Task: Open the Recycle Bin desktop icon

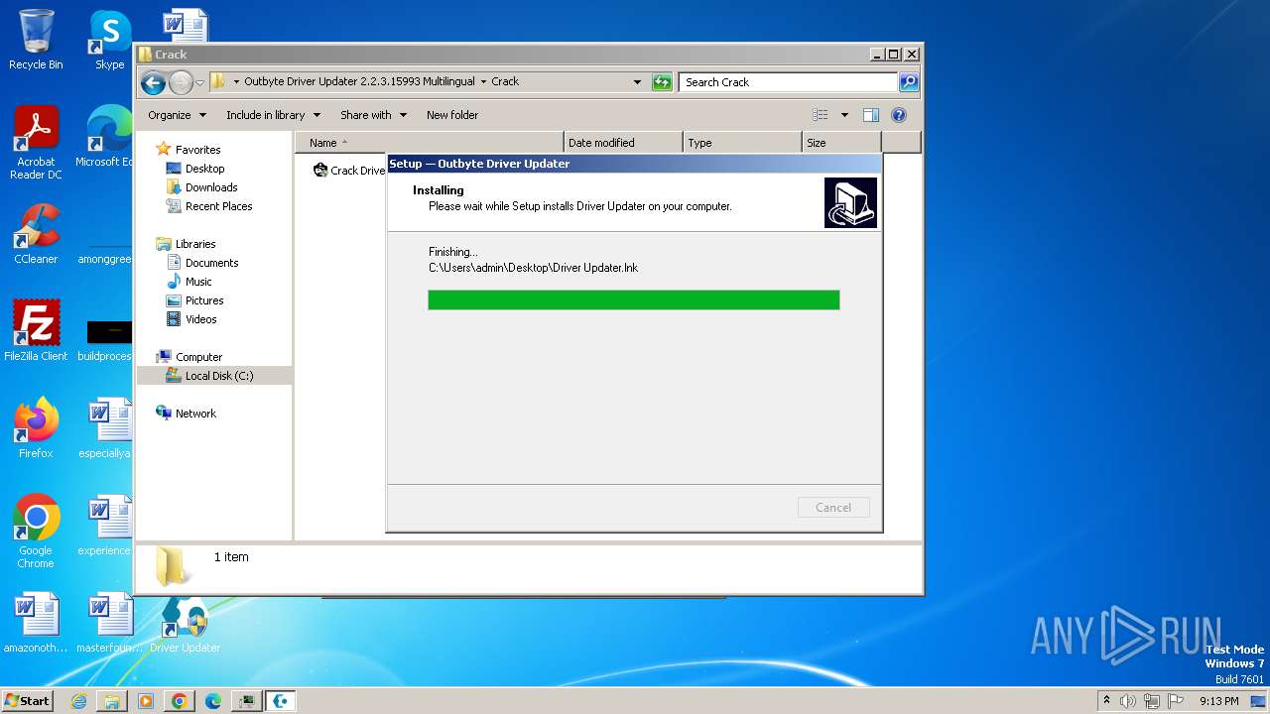Action: [x=36, y=40]
